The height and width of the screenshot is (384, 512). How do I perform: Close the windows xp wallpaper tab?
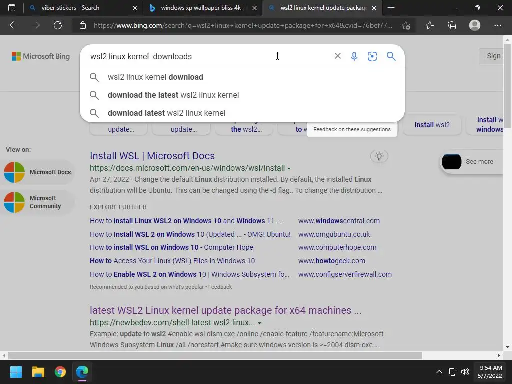pyautogui.click(x=254, y=8)
